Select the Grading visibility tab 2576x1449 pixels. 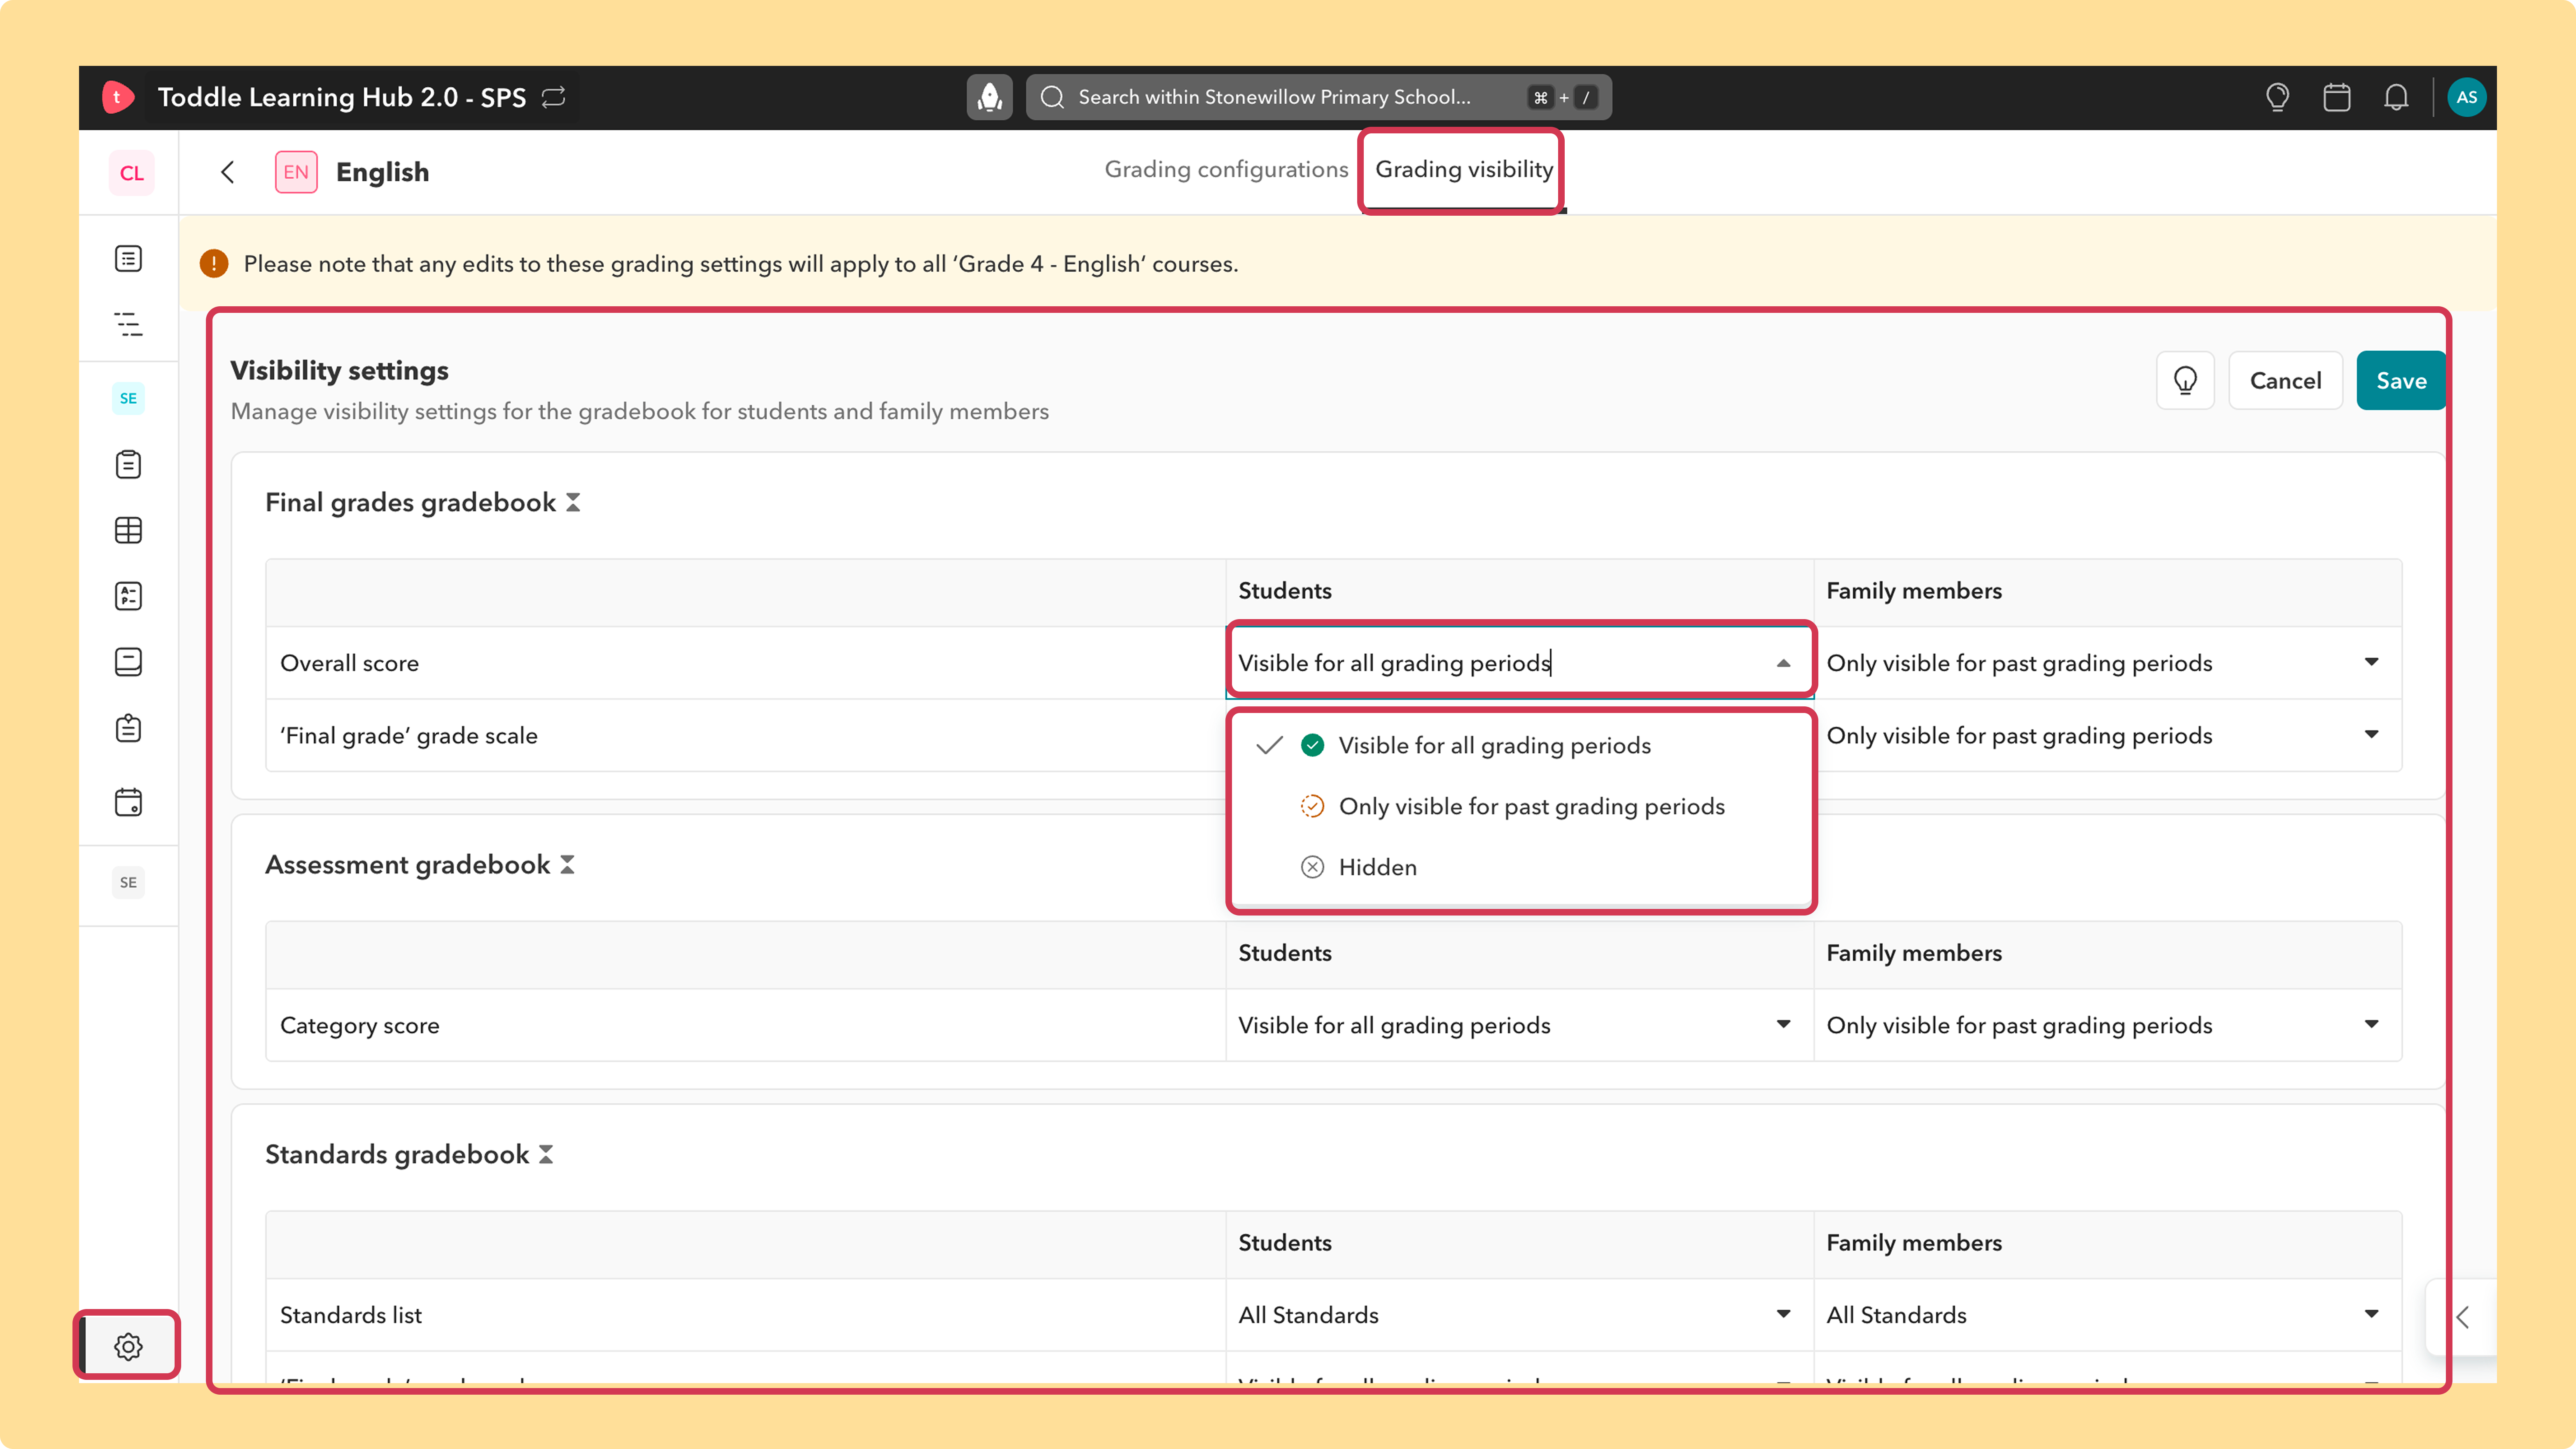tap(1464, 170)
